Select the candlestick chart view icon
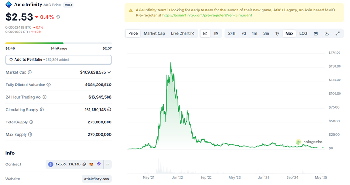 tap(216, 33)
